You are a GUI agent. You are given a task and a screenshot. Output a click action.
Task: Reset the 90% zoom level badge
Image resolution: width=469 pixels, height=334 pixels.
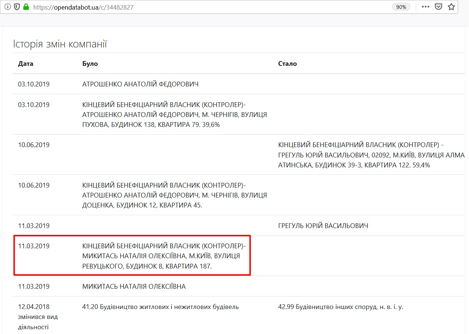coord(401,7)
